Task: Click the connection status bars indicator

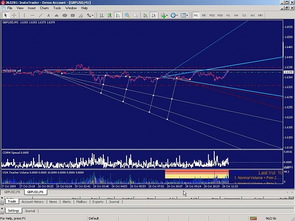Action: point(253,218)
